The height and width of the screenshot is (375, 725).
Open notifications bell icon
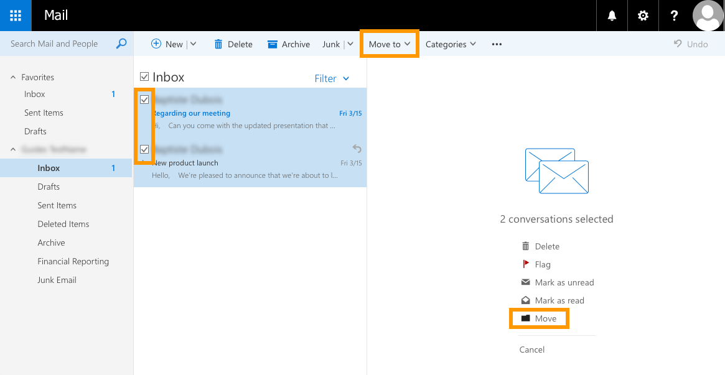click(x=612, y=16)
